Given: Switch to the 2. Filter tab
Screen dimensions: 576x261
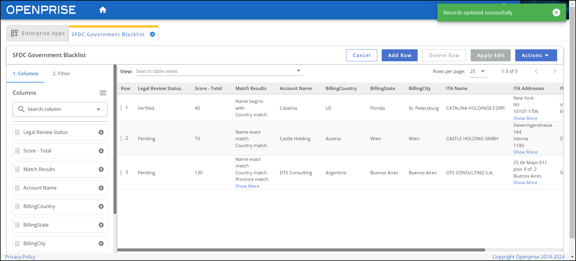Looking at the screenshot, I should click(x=61, y=74).
